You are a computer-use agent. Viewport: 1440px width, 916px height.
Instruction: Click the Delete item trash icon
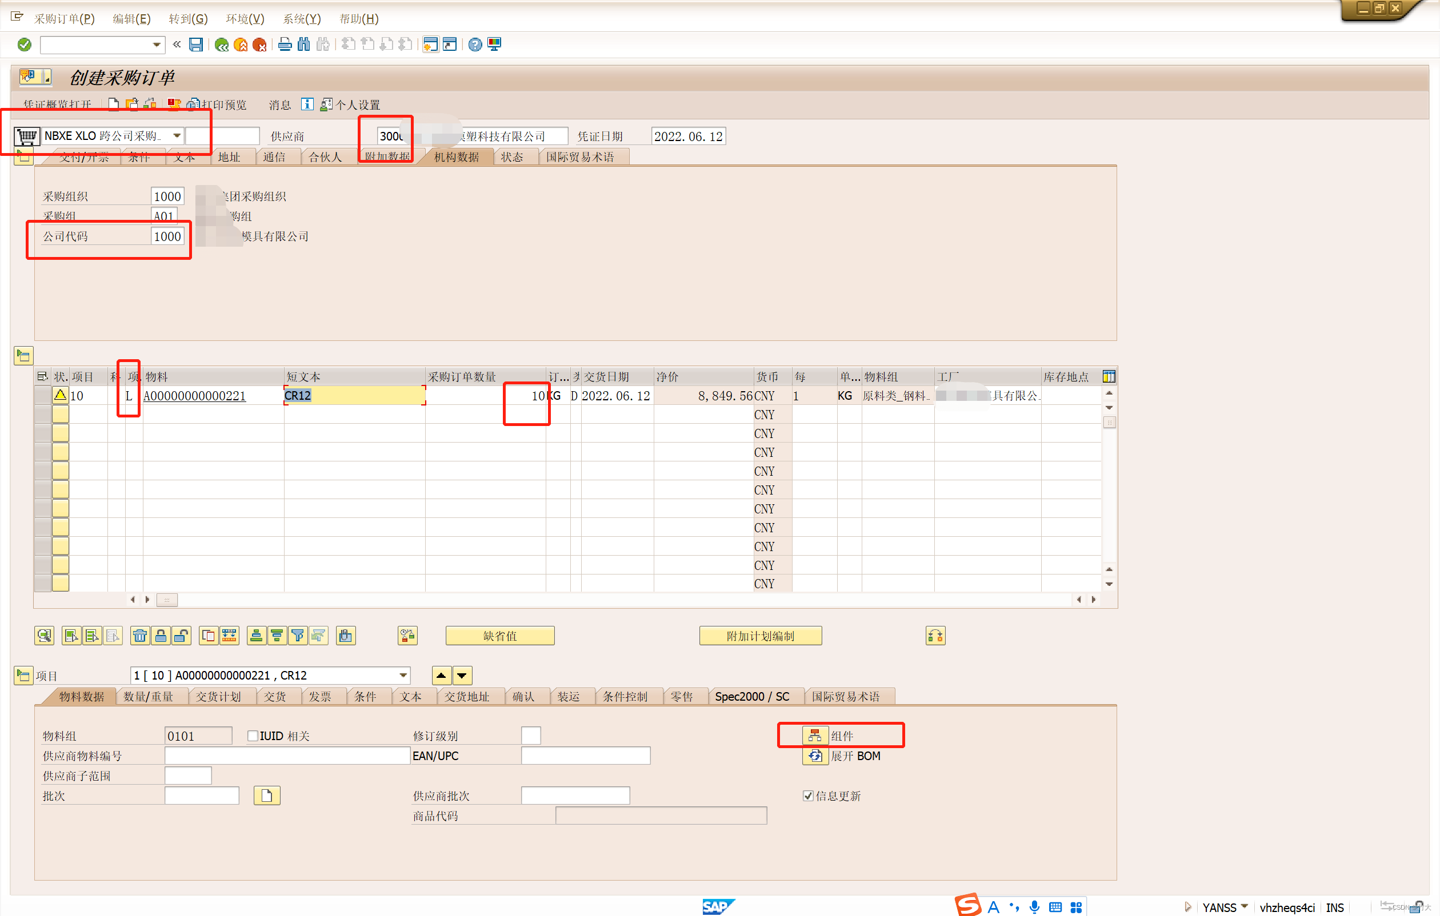click(x=140, y=636)
